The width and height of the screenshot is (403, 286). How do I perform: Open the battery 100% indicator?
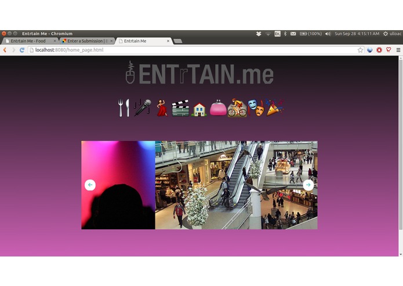pyautogui.click(x=311, y=34)
